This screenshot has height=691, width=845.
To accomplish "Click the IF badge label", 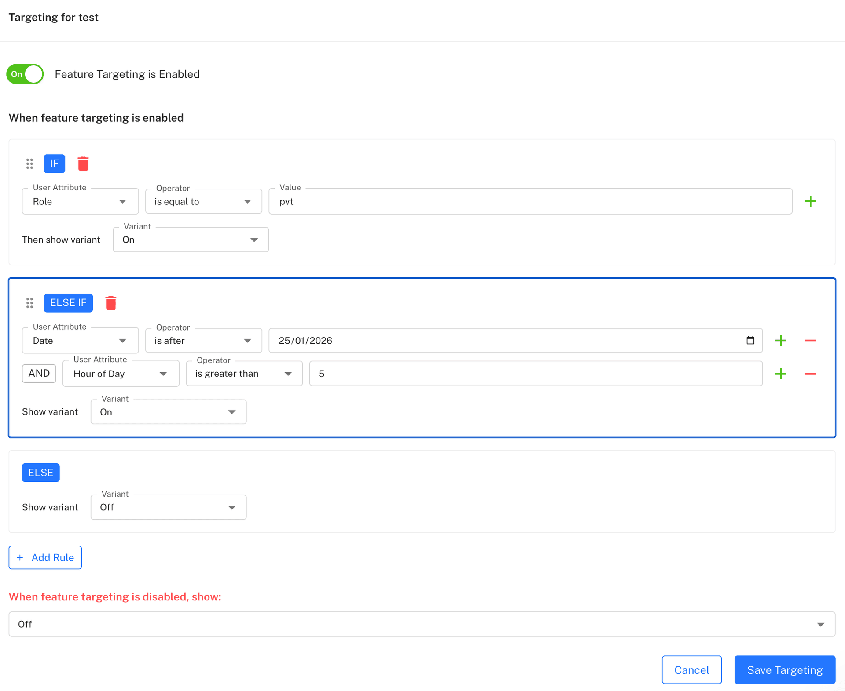I will coord(54,164).
